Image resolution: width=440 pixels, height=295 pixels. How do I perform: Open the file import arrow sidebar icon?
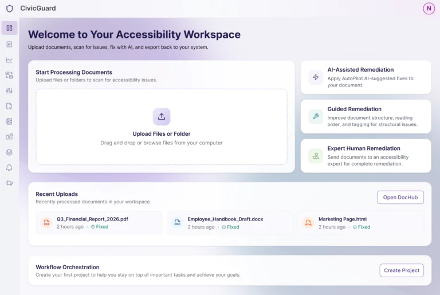click(x=9, y=106)
